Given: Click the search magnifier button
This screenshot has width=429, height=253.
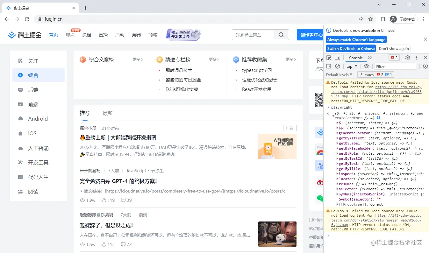Looking at the screenshot, I should click(x=281, y=35).
